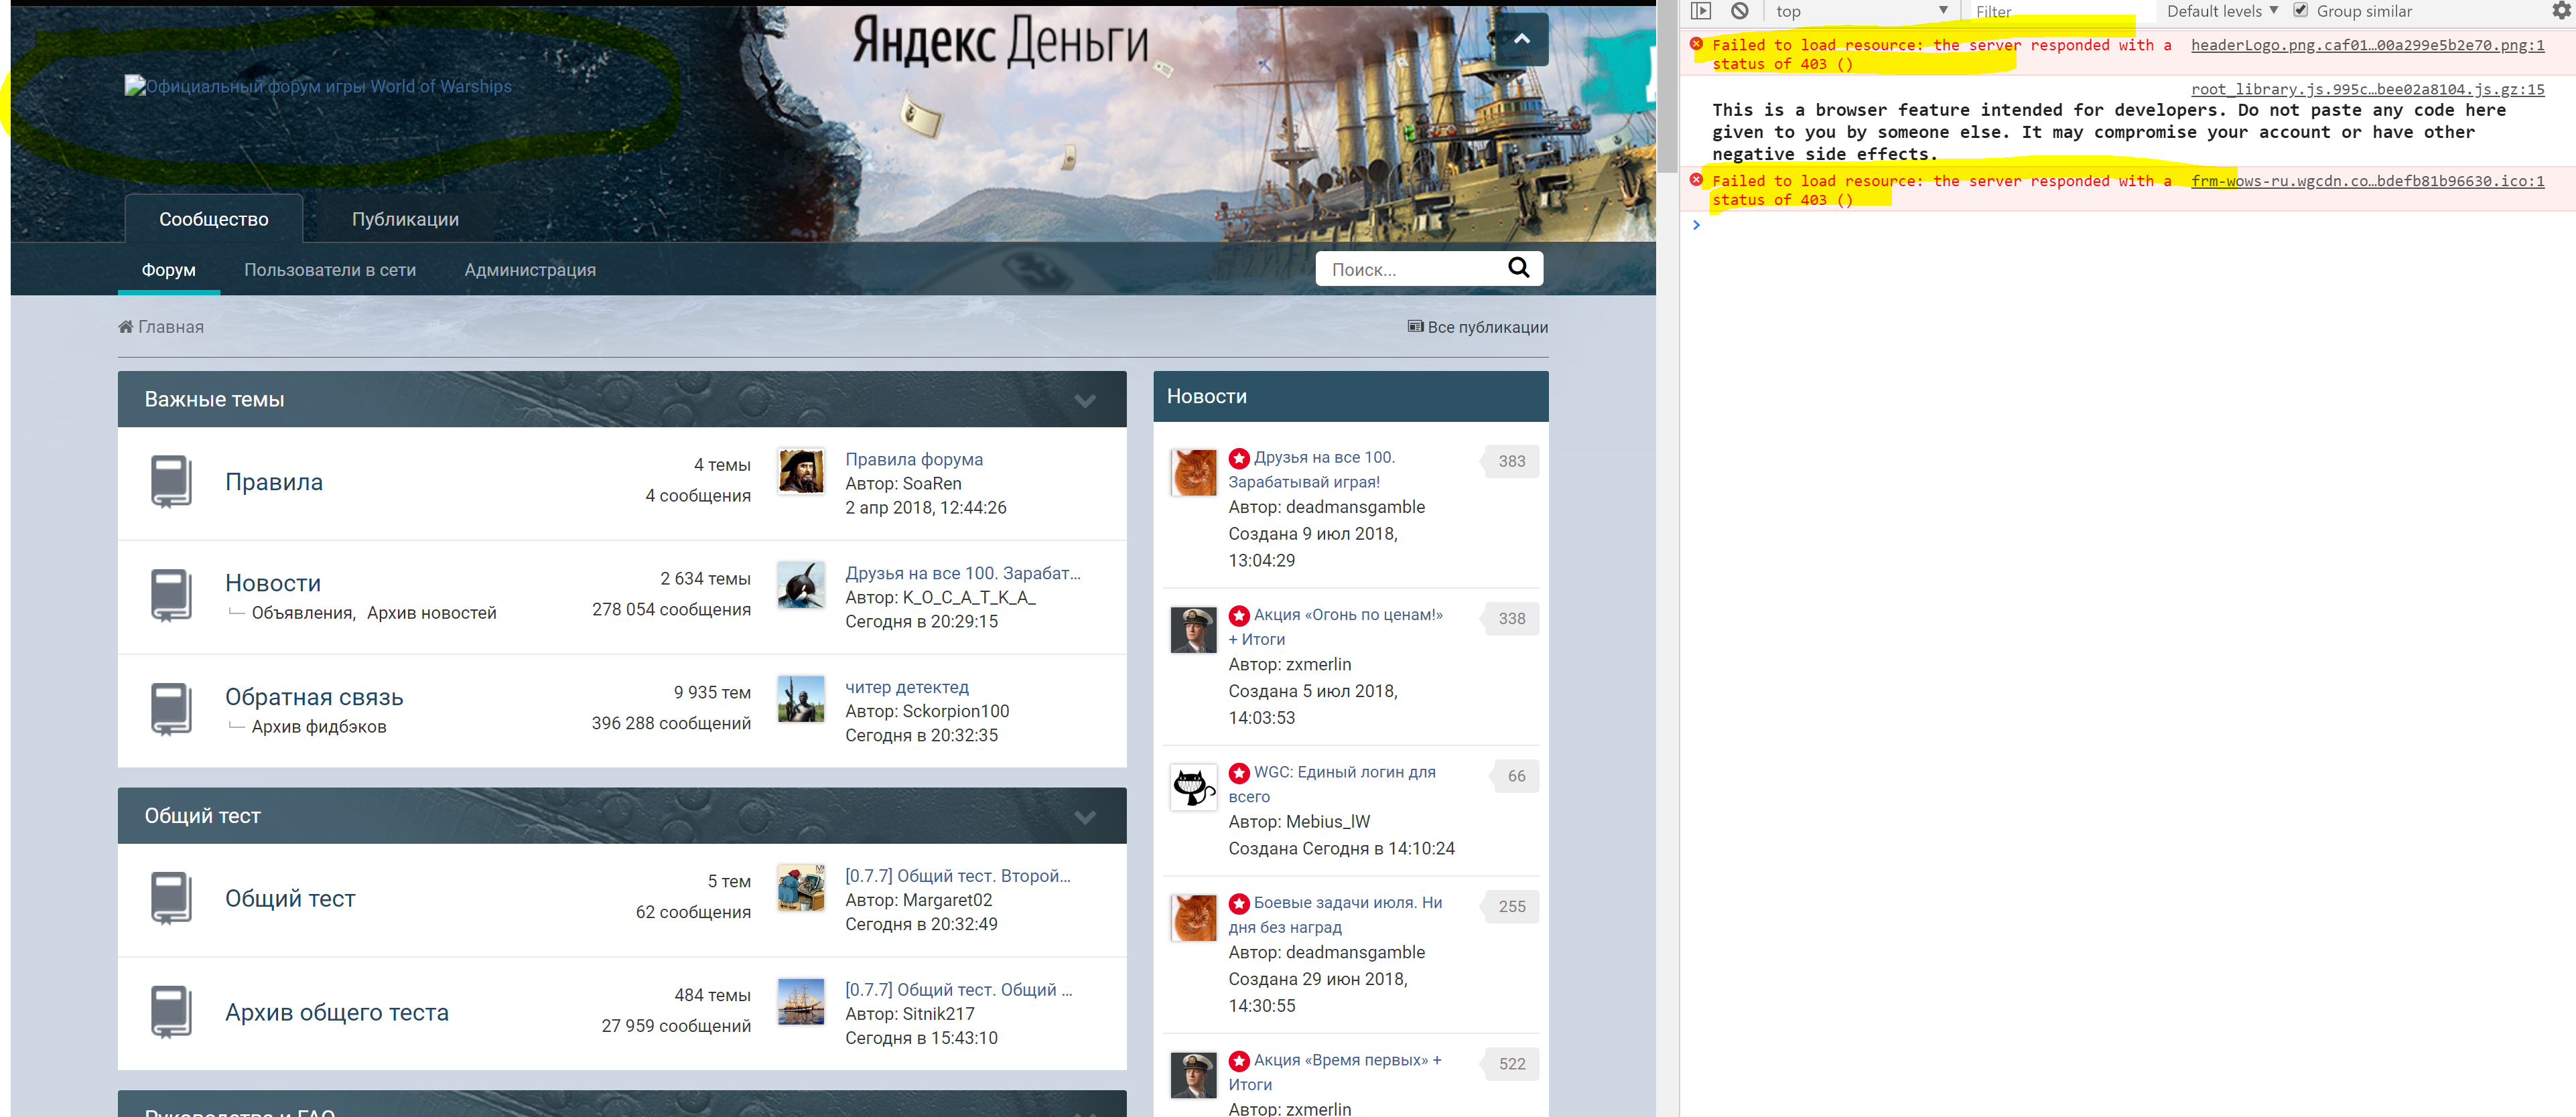Click the broken forum logo image link

pos(318,86)
